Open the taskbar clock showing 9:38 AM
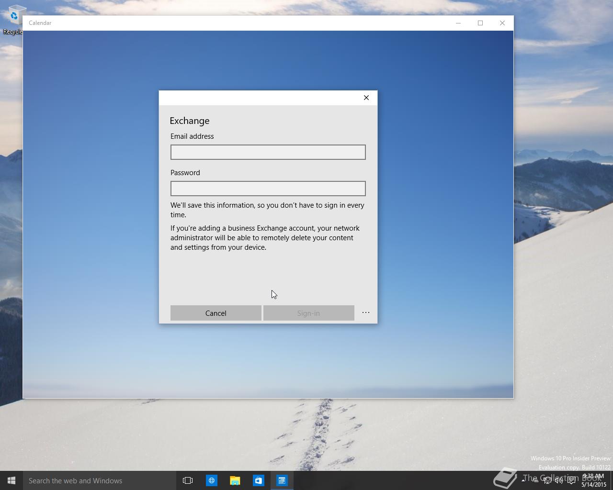Image resolution: width=613 pixels, height=490 pixels. (x=594, y=480)
